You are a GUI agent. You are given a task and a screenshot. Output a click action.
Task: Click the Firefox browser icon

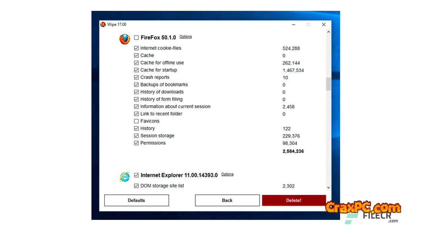[x=125, y=39]
